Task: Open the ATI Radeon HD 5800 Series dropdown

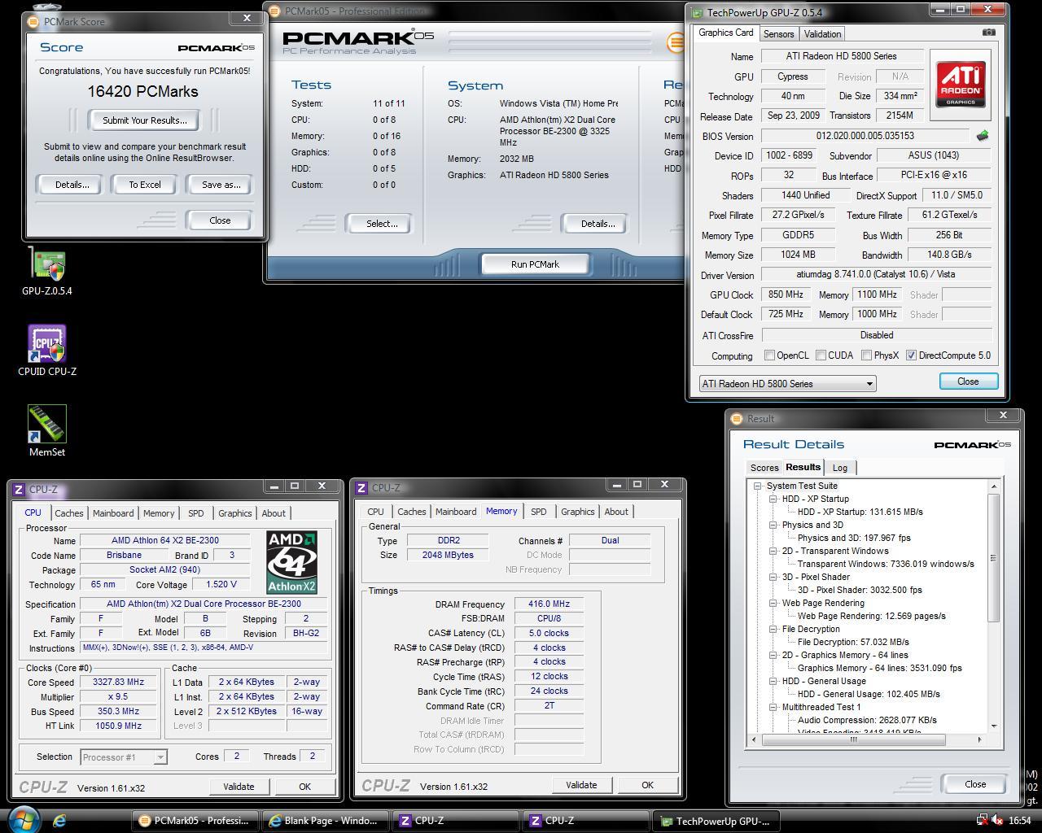Action: (x=787, y=383)
